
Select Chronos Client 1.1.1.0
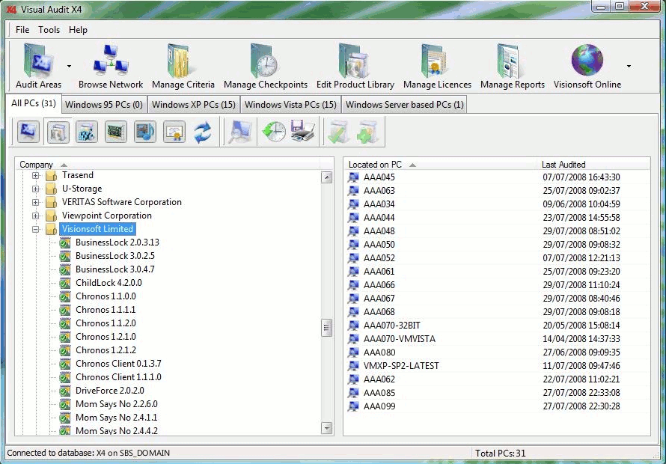tap(118, 377)
